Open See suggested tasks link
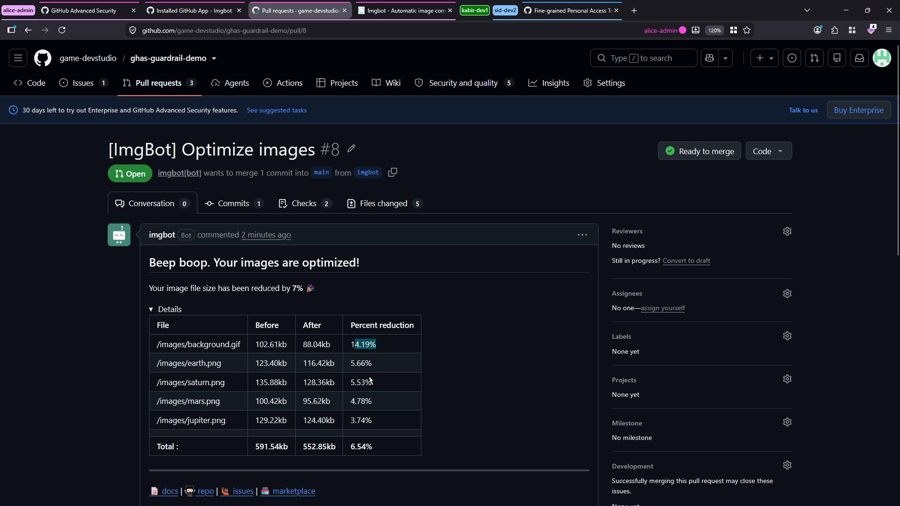This screenshot has height=506, width=900. point(277,110)
